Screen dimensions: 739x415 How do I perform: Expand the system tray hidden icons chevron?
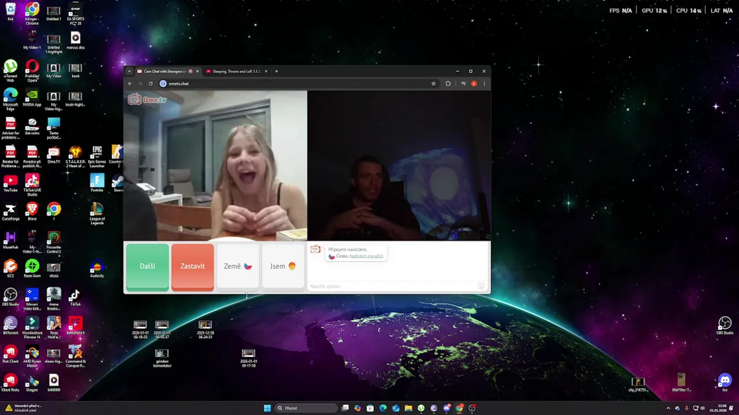[668, 408]
